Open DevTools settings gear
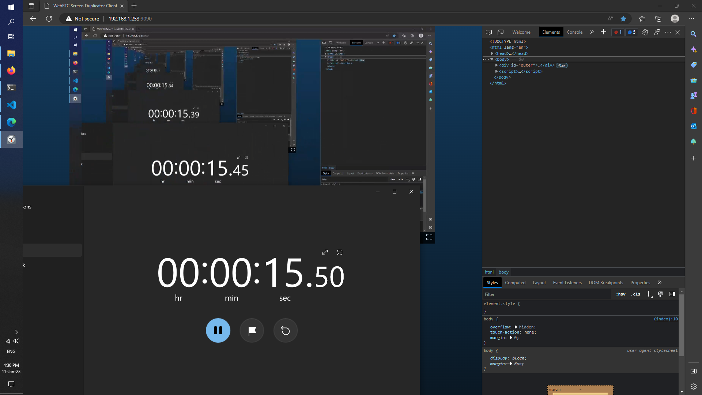Screen dimensions: 702x395 [645, 32]
